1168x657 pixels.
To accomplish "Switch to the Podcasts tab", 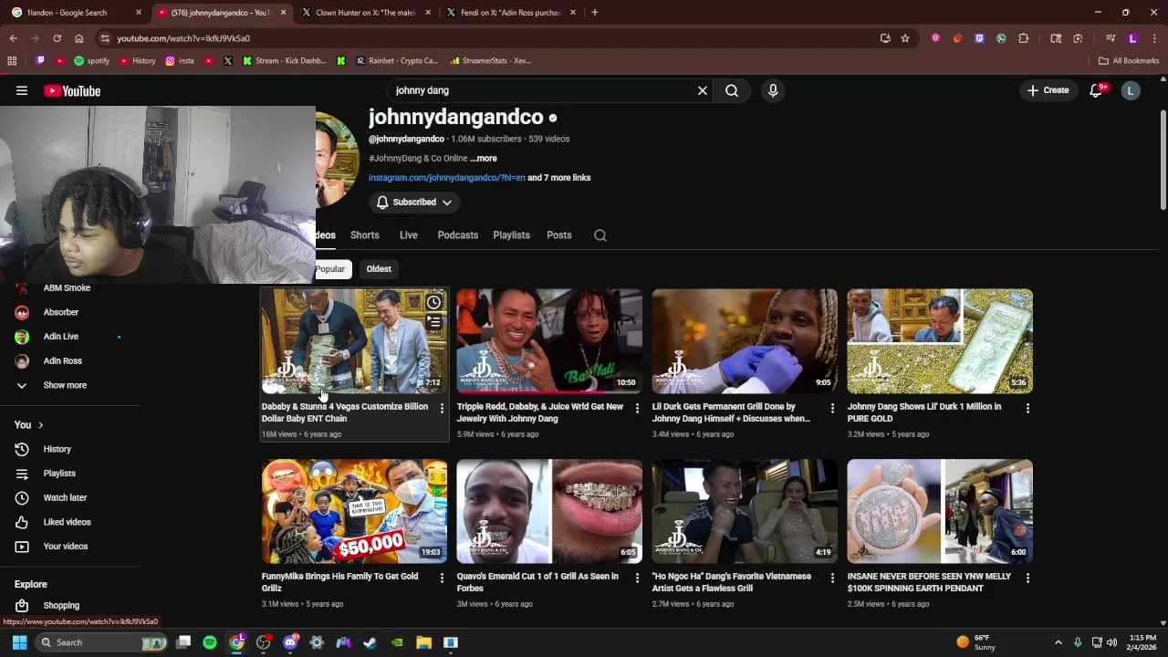I will [457, 235].
